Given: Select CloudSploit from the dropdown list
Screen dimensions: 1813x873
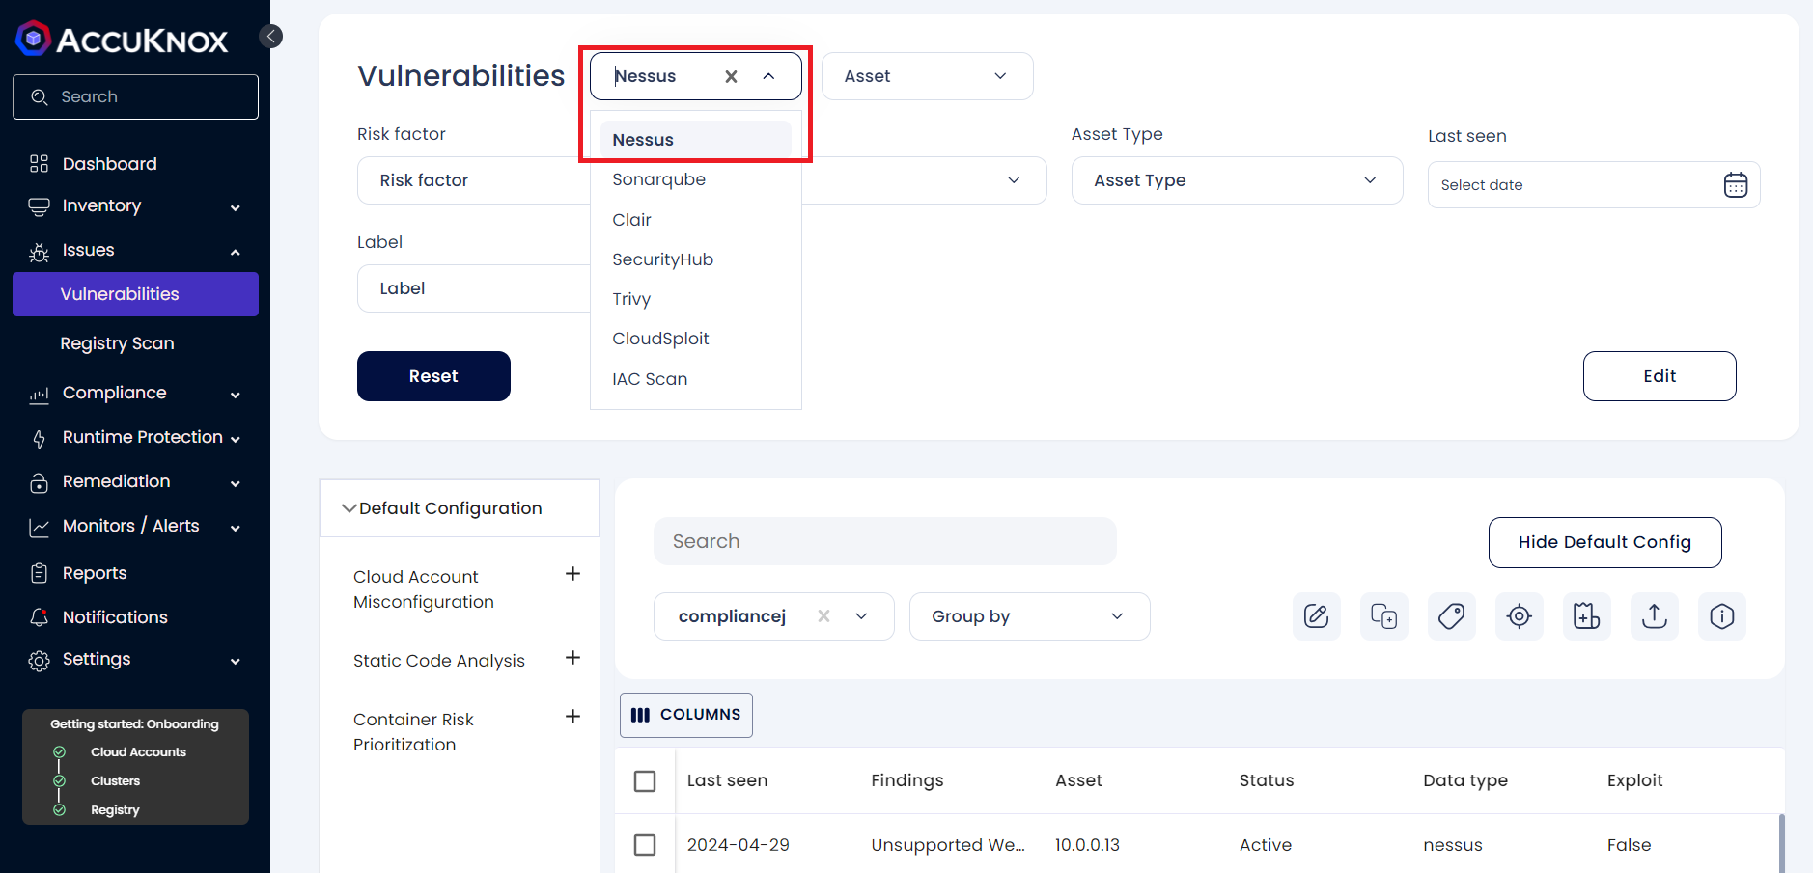Looking at the screenshot, I should click(696, 339).
